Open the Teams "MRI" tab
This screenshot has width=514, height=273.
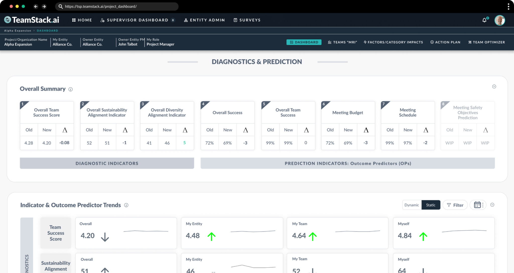coord(342,42)
